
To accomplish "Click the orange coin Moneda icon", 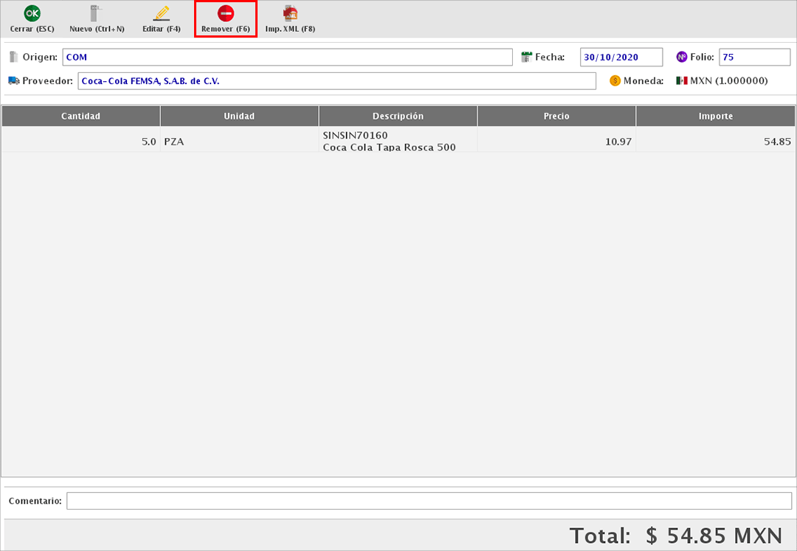I will [x=615, y=81].
